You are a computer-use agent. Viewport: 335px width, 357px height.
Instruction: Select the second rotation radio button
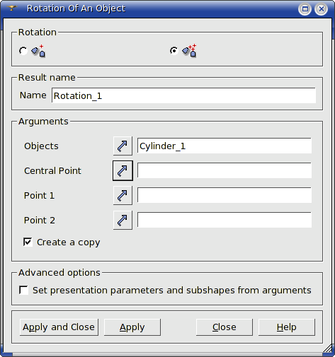click(174, 51)
